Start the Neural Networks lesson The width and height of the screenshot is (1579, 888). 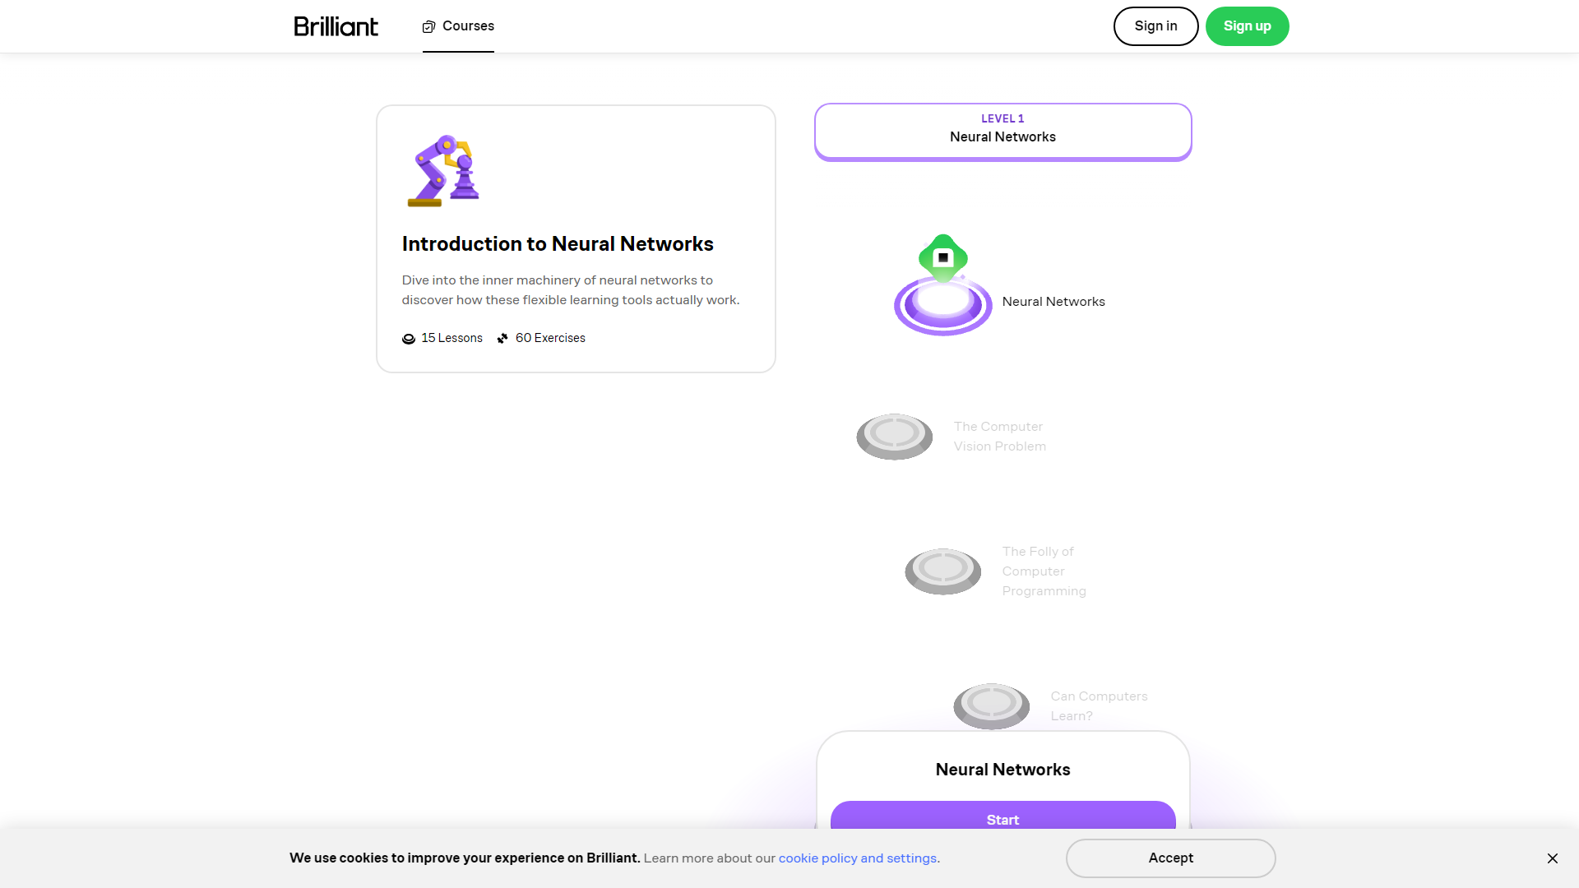coord(1003,817)
